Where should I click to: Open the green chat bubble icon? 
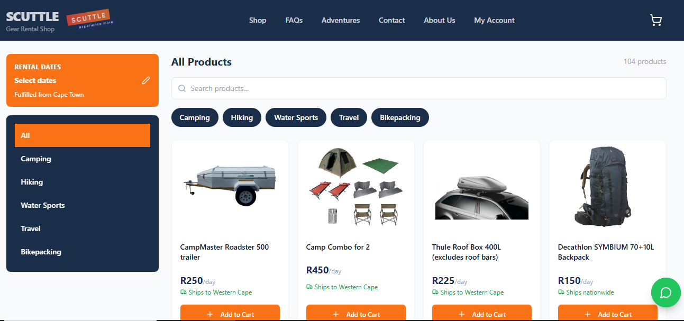(x=666, y=292)
